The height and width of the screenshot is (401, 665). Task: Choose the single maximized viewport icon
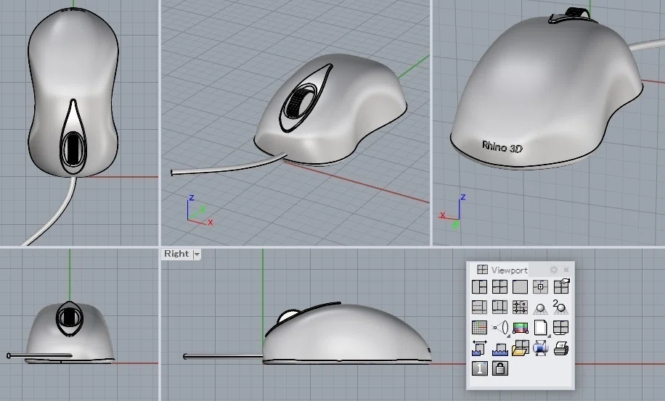(520, 287)
